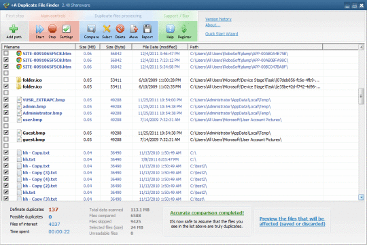The height and width of the screenshot is (245, 367).
Task: Click the Guest.bmp file icon
Action: click(19, 133)
